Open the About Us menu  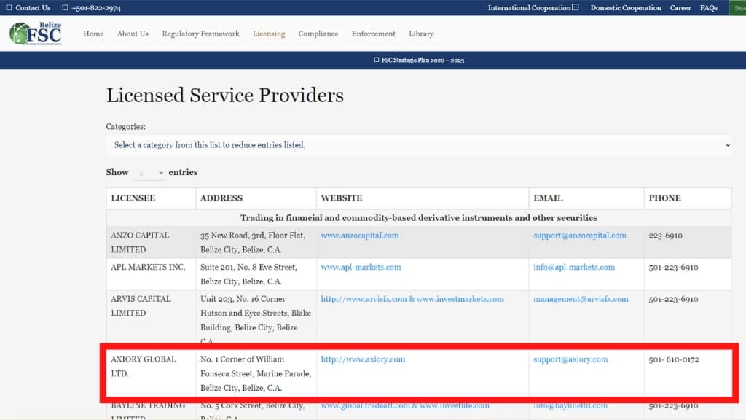pos(133,34)
